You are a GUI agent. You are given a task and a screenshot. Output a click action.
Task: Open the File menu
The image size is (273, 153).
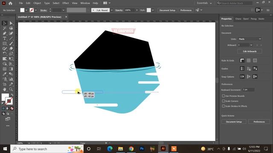pyautogui.click(x=21, y=3)
